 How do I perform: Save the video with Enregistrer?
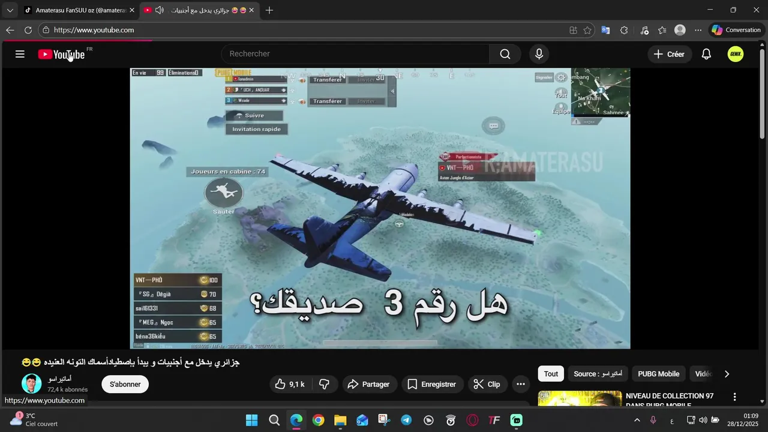pos(431,384)
